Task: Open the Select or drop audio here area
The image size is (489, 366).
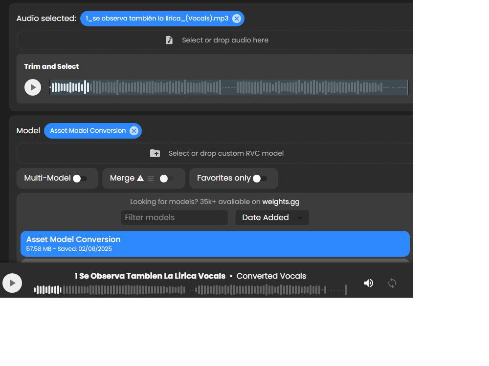Action: (x=215, y=40)
